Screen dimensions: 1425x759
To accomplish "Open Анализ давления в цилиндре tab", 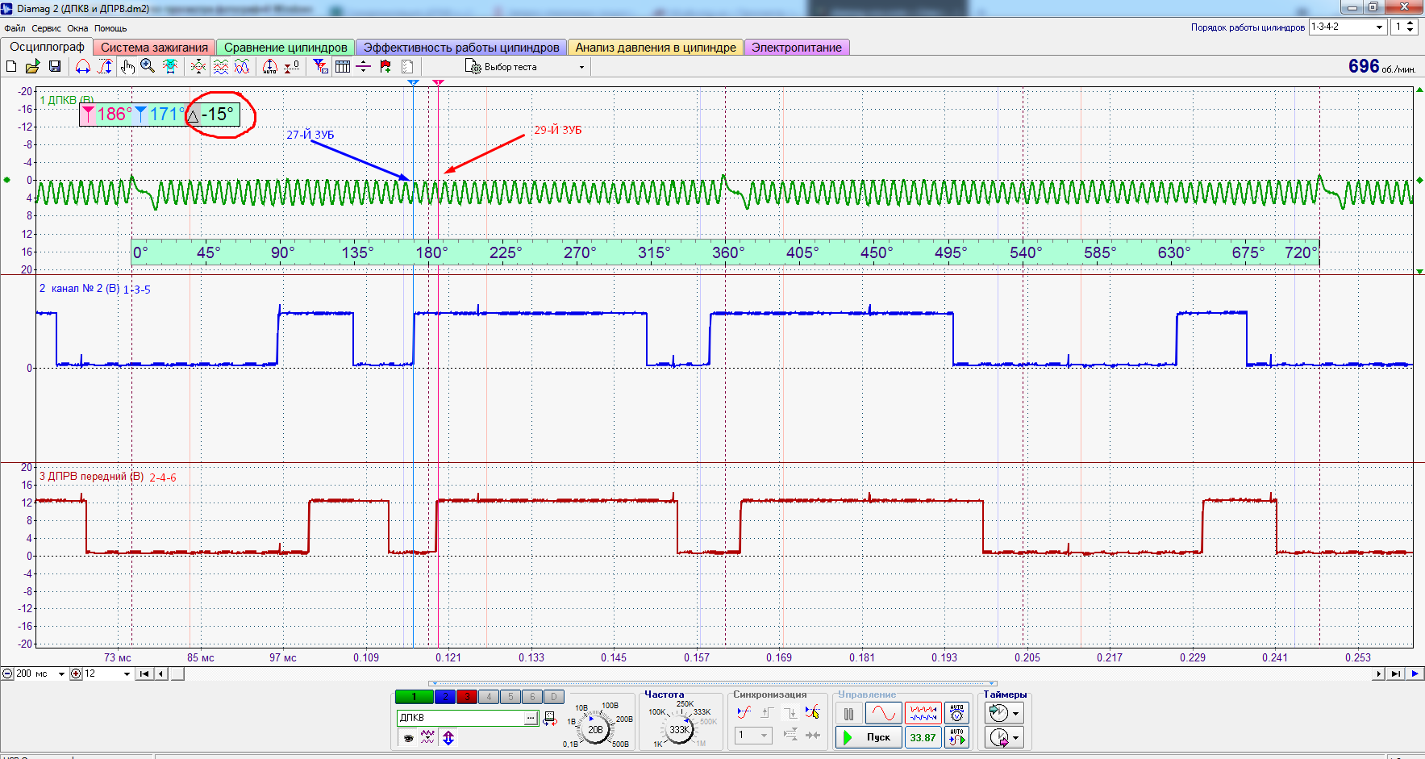I will point(656,48).
